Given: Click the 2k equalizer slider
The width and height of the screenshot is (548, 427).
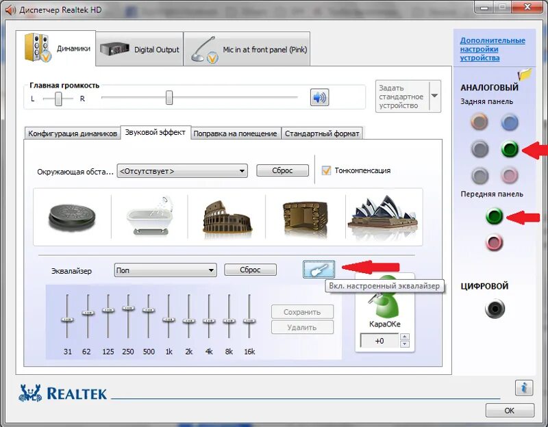Looking at the screenshot, I should [x=189, y=320].
